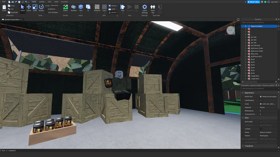Click the Group objects button
Viewport: 280px width, 157px height.
113,6
